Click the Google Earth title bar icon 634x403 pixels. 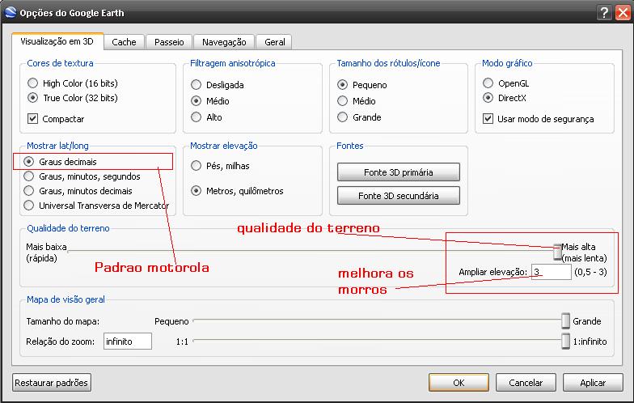point(11,12)
